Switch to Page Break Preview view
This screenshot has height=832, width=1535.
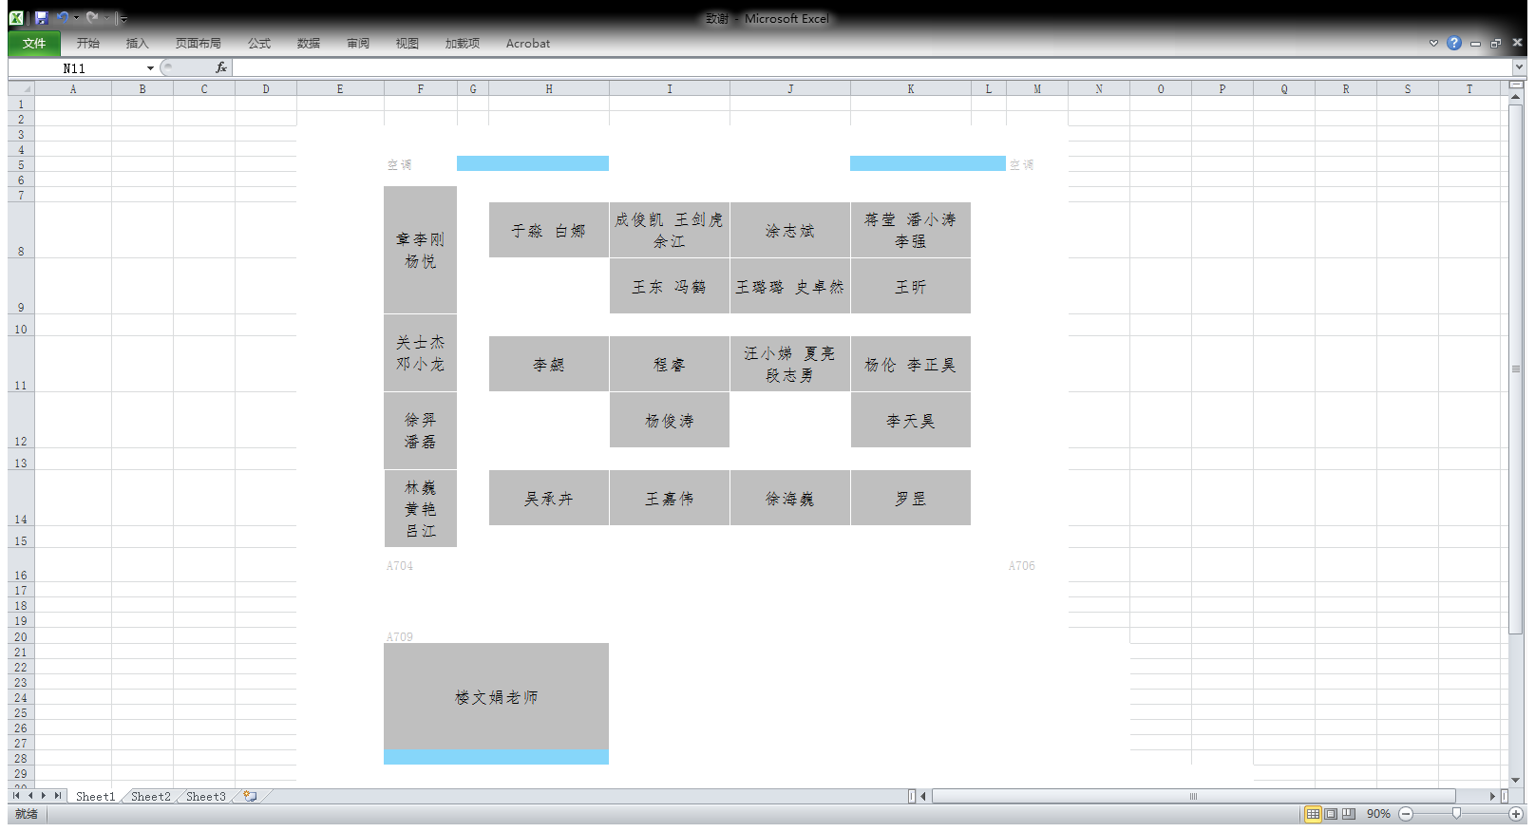[1348, 814]
